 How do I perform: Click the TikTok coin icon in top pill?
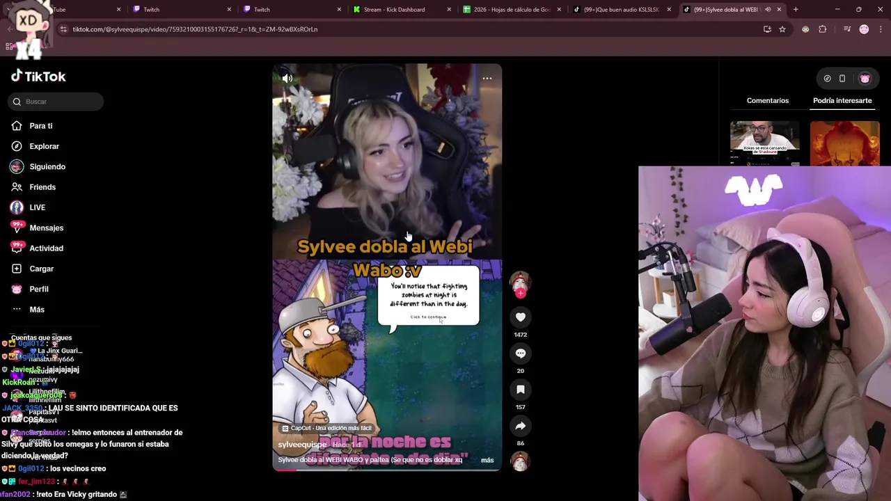click(827, 79)
